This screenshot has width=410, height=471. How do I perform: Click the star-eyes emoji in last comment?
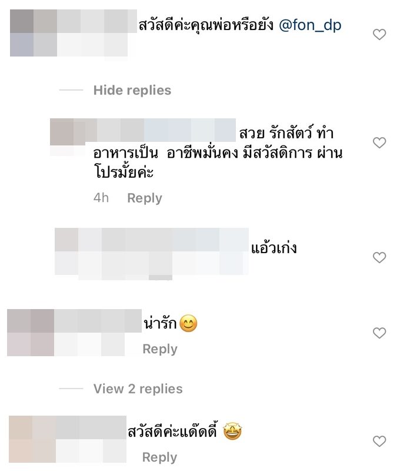[232, 432]
